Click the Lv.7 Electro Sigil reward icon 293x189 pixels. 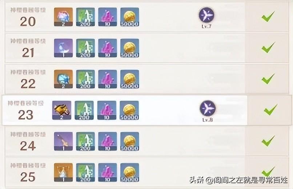[206, 15]
